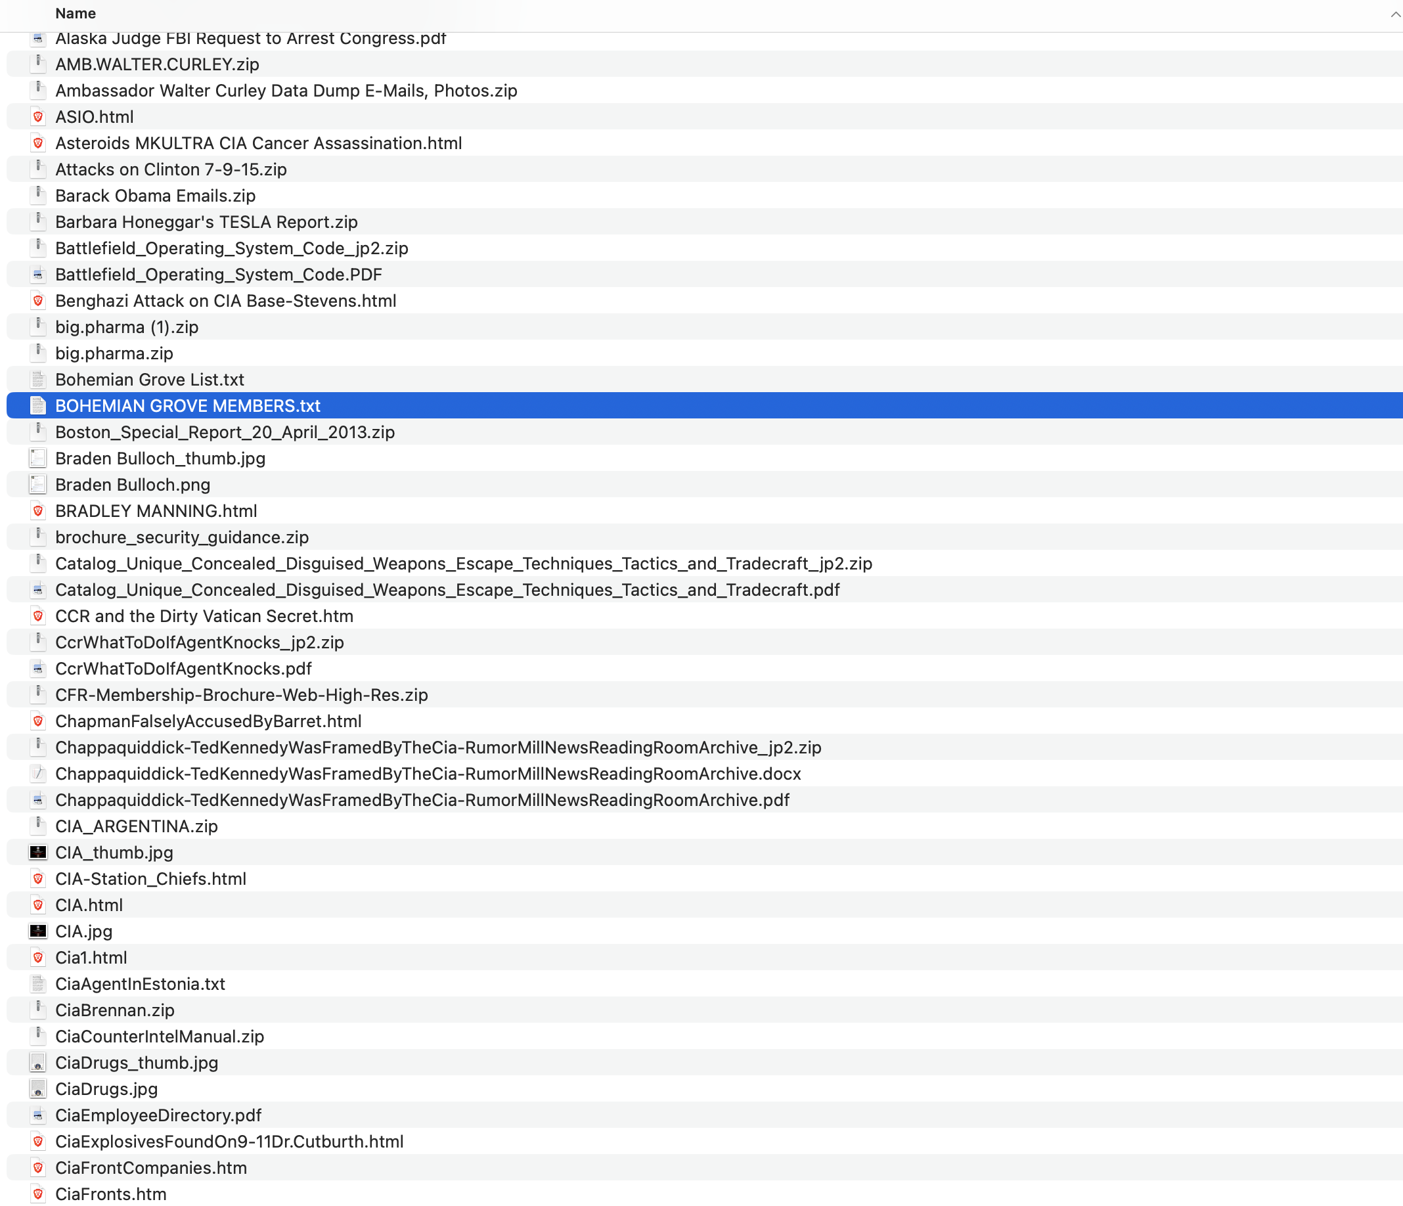Click the text file icon for Bohemian Grove List.txt
The height and width of the screenshot is (1206, 1403).
[38, 380]
